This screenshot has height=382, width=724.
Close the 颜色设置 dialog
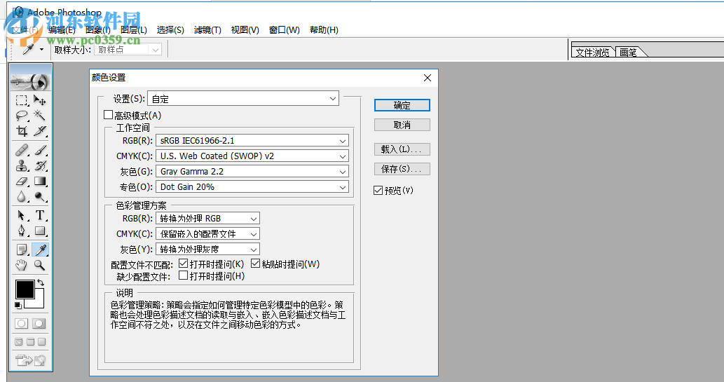tap(428, 78)
